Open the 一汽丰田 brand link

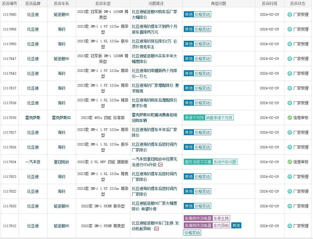[x=33, y=162]
